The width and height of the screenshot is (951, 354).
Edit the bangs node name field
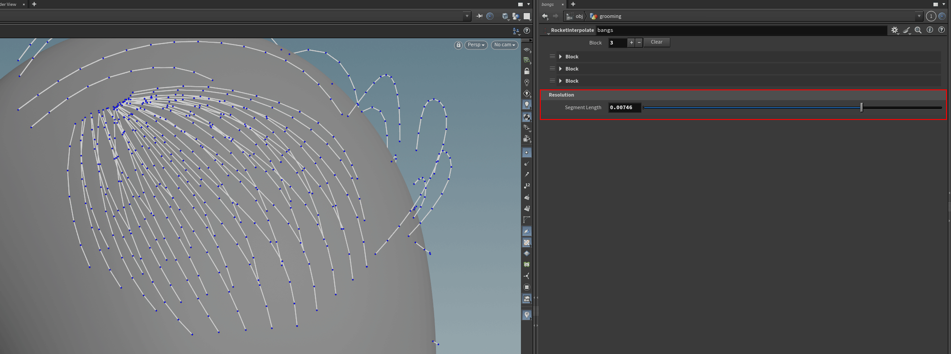point(741,30)
